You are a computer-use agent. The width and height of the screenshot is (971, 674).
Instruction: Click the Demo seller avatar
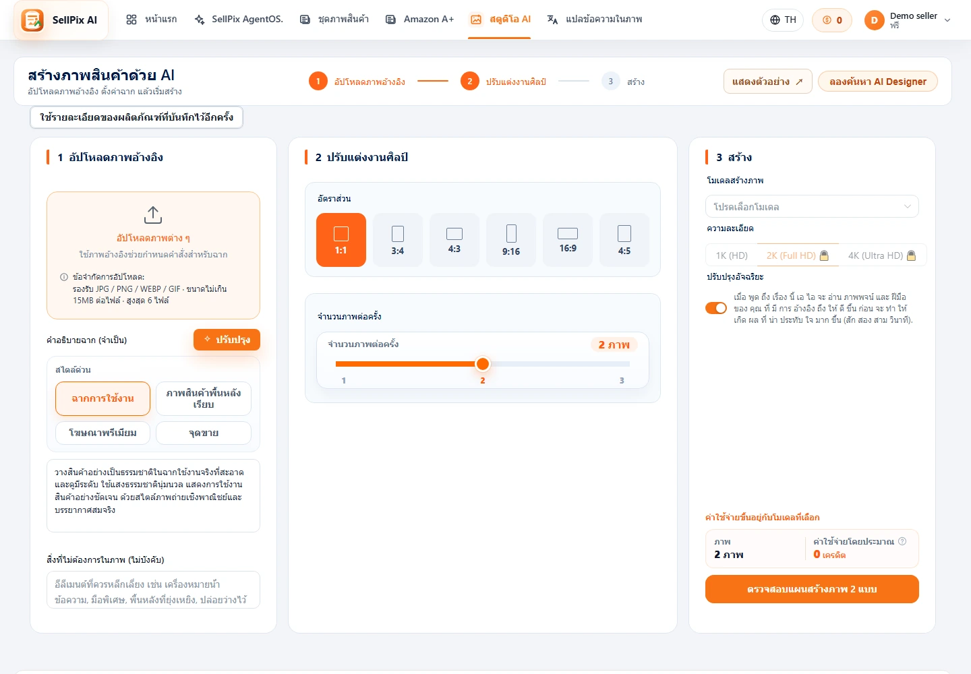pos(874,20)
